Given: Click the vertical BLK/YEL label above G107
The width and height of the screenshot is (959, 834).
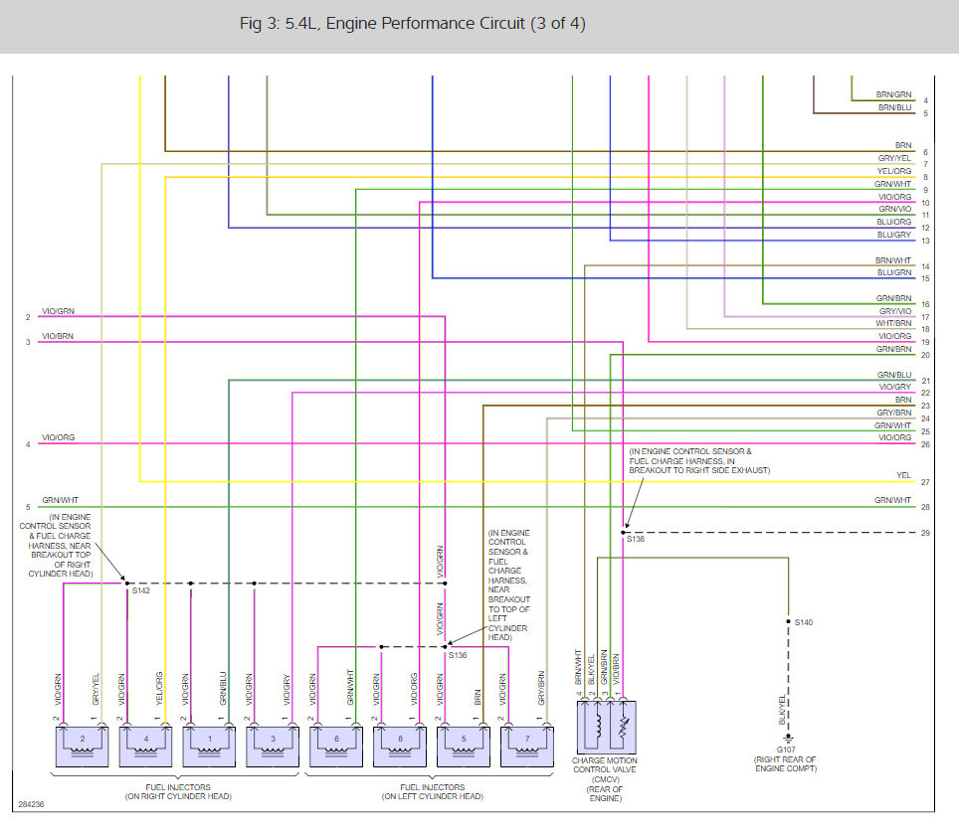Looking at the screenshot, I should tap(782, 710).
